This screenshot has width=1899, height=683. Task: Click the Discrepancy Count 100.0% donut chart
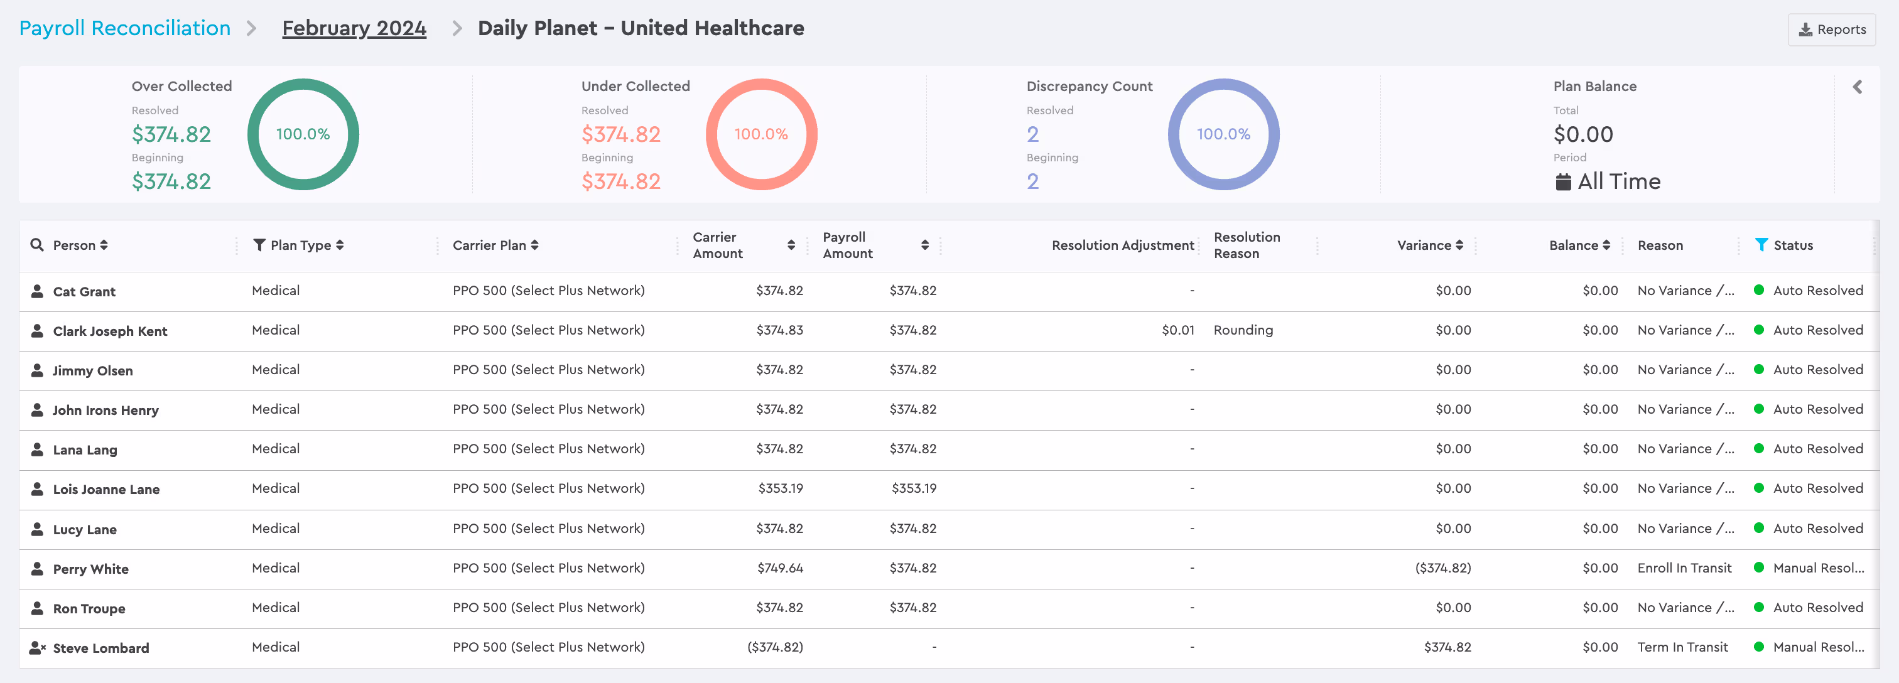pos(1224,134)
